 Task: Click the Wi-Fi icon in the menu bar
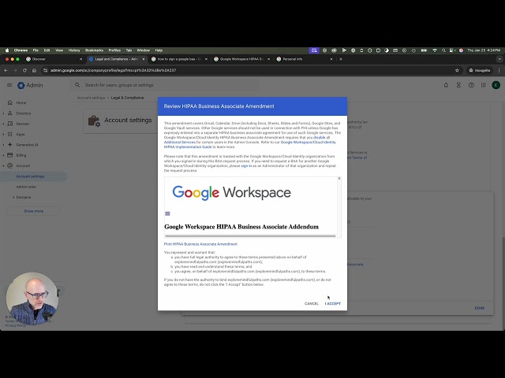(x=435, y=50)
